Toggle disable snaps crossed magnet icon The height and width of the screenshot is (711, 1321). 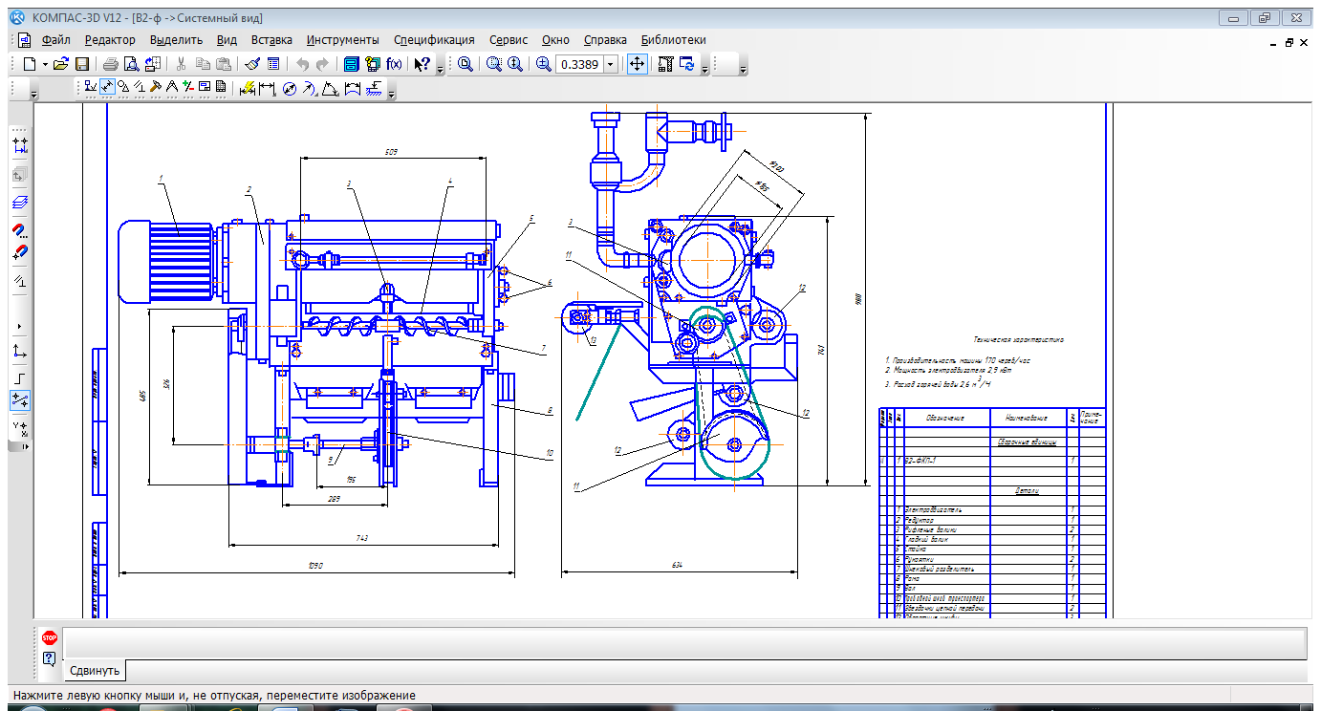coord(20,253)
